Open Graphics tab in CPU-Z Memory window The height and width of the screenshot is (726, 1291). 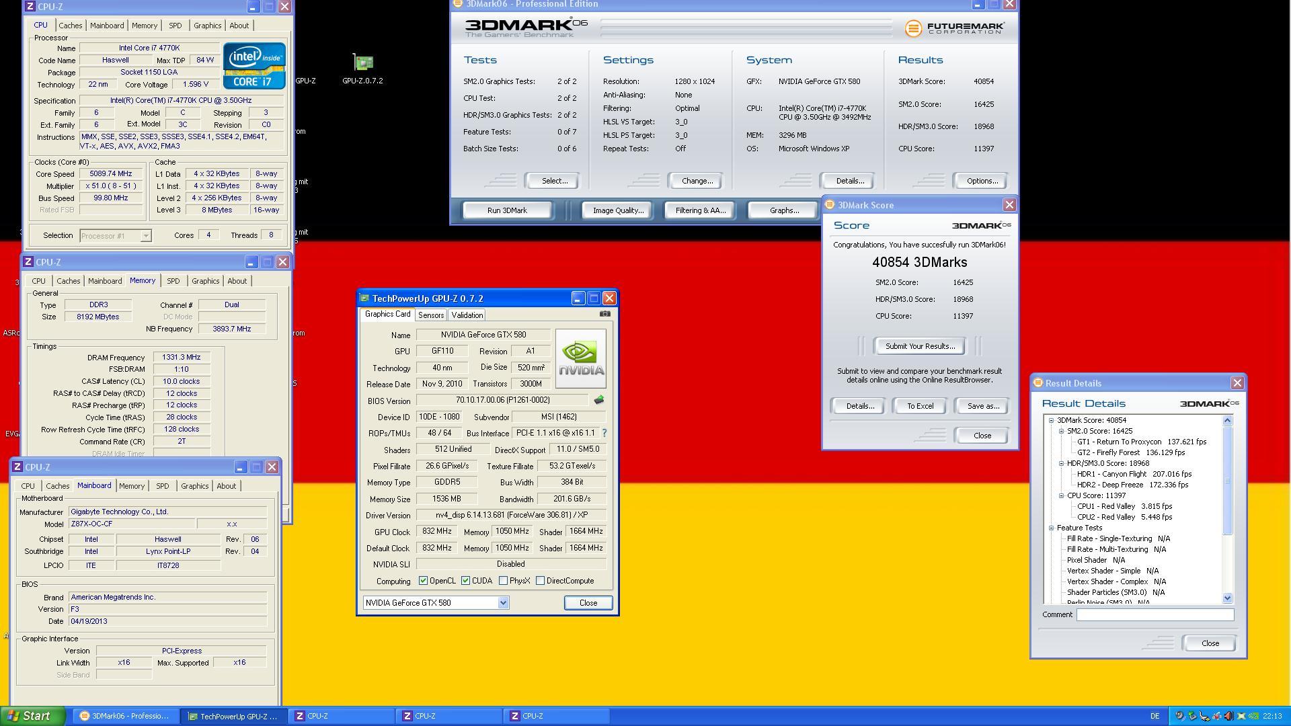(x=205, y=281)
